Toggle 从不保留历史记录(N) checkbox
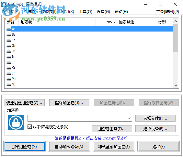 (29, 127)
